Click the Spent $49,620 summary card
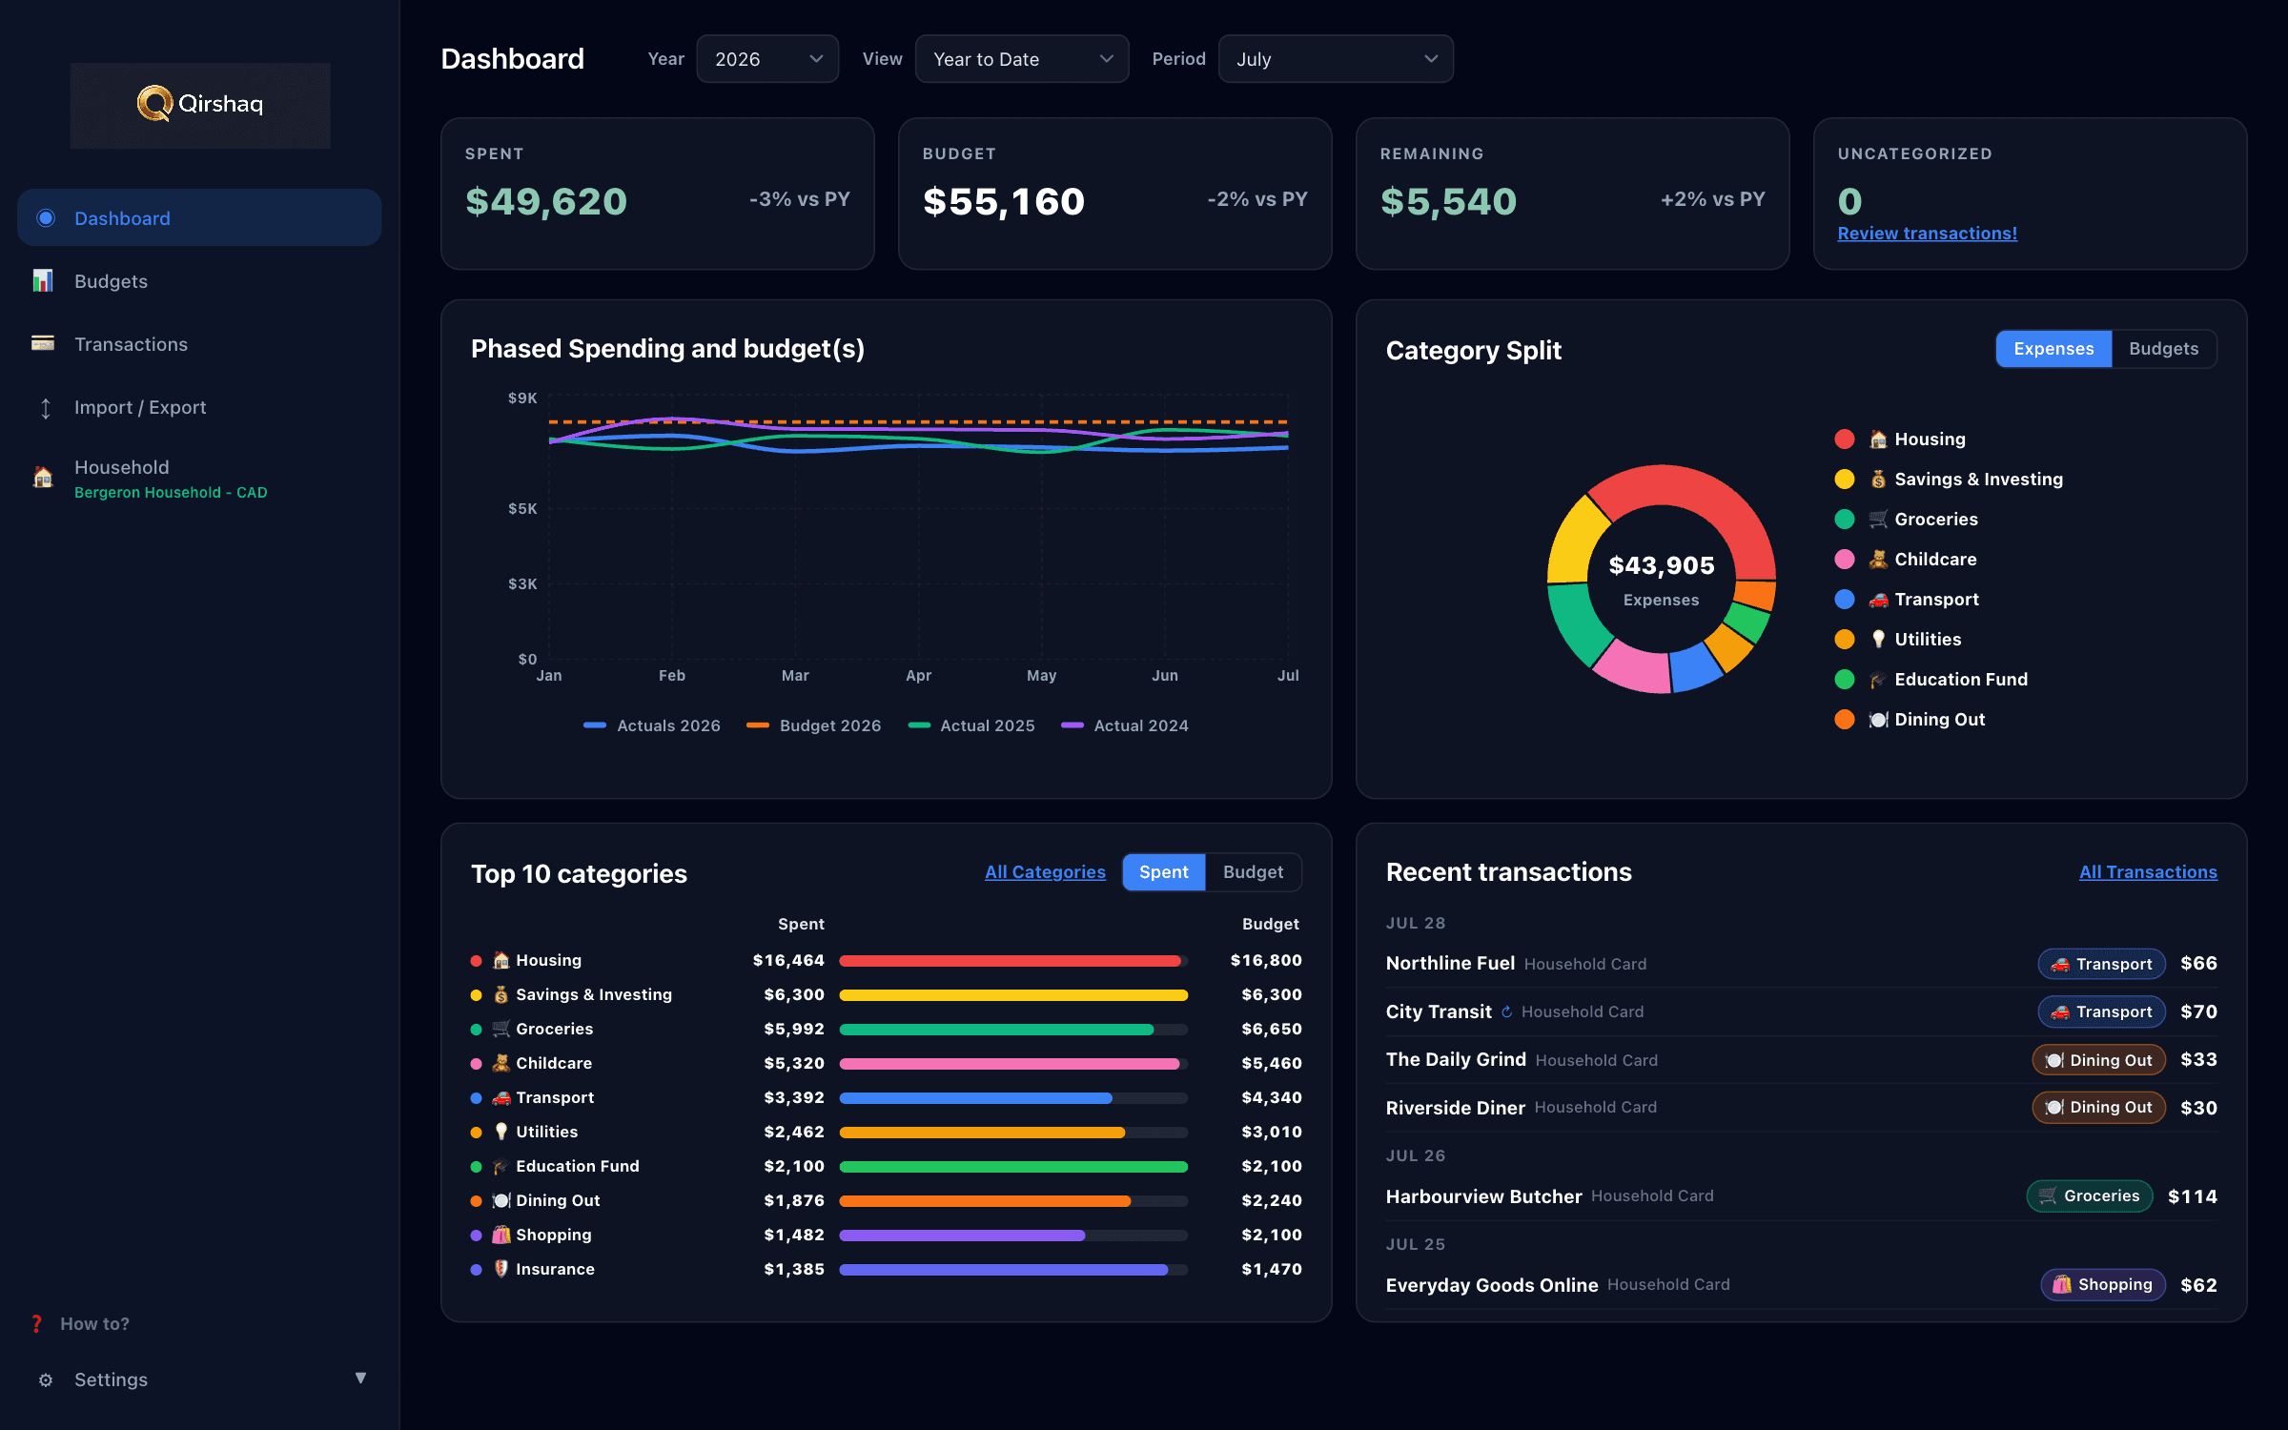The image size is (2288, 1430). tap(658, 194)
